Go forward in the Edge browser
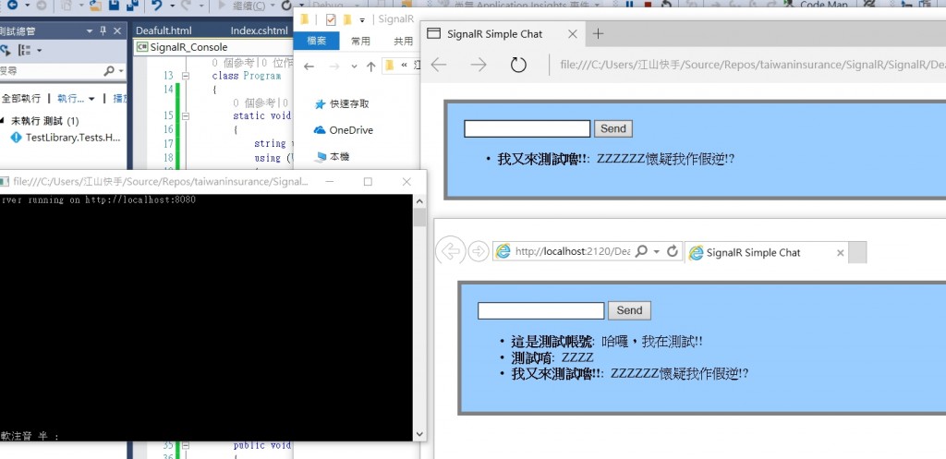 [479, 65]
